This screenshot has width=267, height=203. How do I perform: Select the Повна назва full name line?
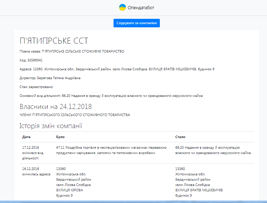click(x=72, y=51)
